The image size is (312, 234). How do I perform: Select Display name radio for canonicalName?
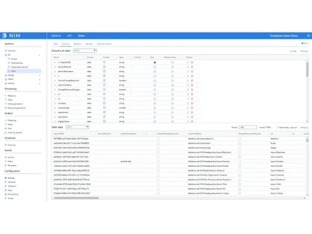(172, 85)
